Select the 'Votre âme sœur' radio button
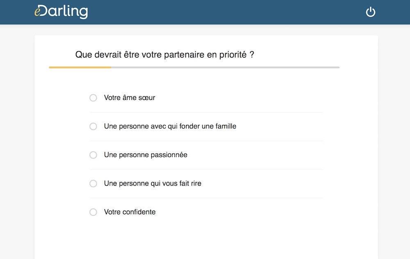 [x=93, y=98]
